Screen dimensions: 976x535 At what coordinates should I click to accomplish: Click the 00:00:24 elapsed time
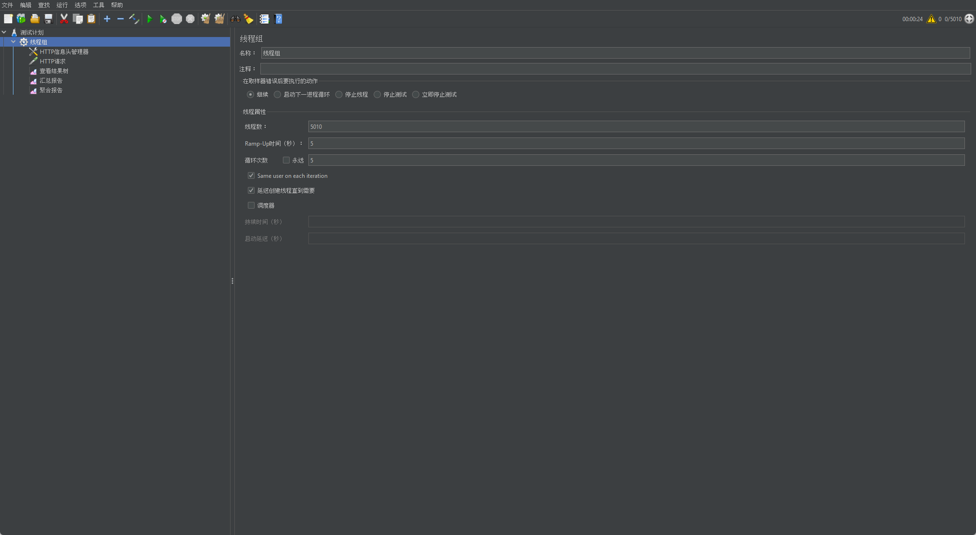coord(912,19)
